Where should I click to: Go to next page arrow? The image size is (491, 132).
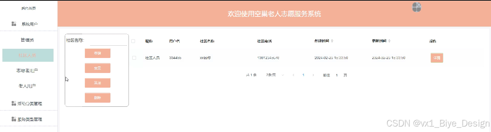click(313, 75)
